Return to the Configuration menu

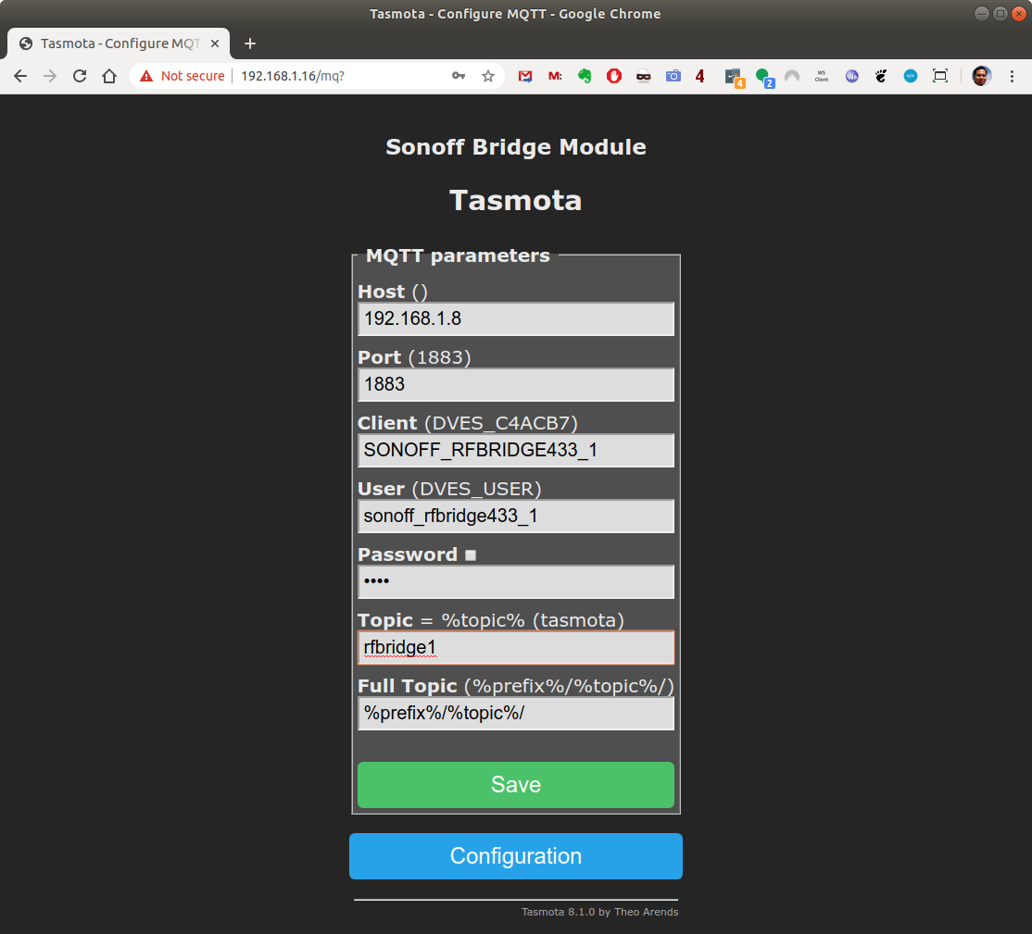(516, 855)
